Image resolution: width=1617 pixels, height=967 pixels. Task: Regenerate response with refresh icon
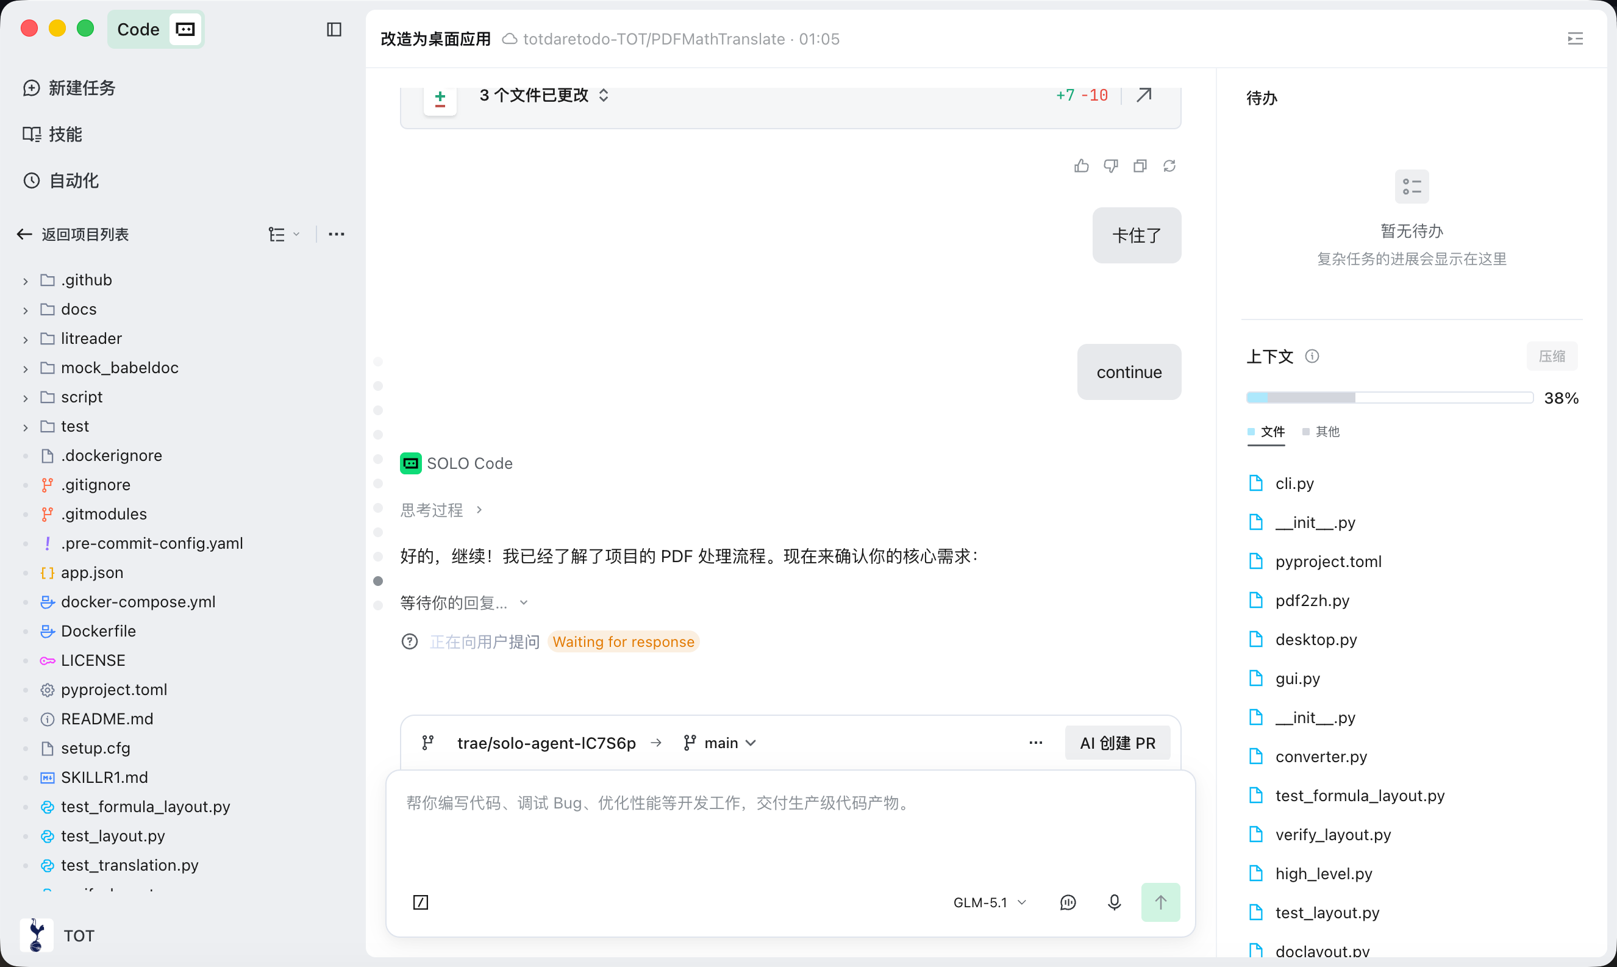coord(1169,165)
